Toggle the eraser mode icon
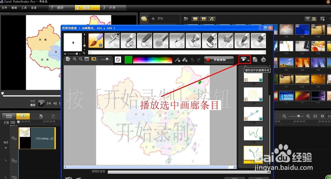 185,60
